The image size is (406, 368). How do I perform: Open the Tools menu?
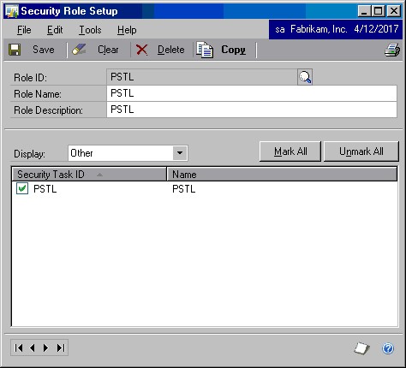tap(90, 30)
